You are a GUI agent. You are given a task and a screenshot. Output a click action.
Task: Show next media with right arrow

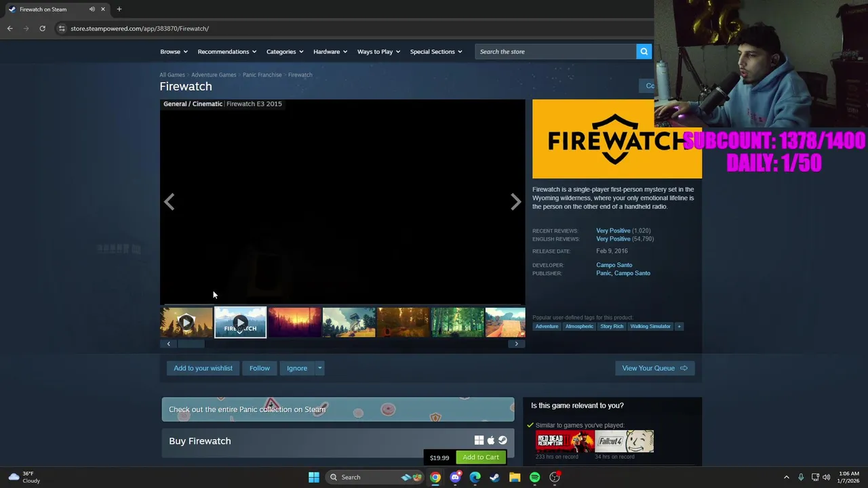pyautogui.click(x=515, y=202)
